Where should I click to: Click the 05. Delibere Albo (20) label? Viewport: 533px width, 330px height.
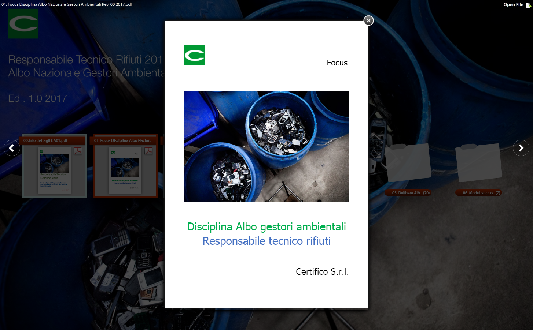[407, 193]
